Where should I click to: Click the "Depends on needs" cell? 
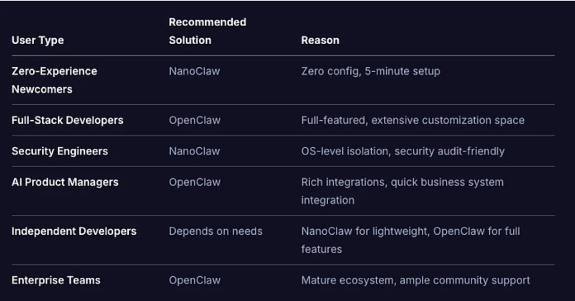tap(215, 231)
